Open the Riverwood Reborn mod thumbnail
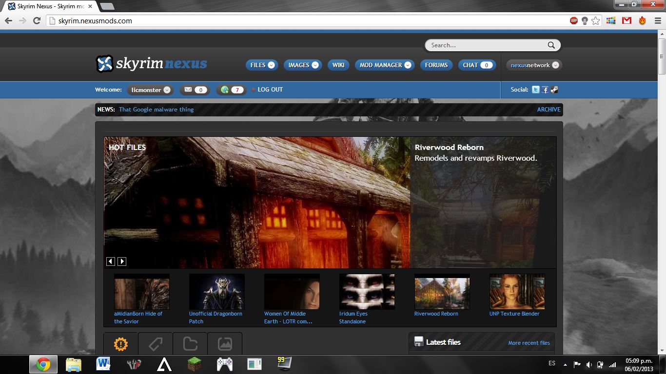This screenshot has height=374, width=666. [x=441, y=291]
